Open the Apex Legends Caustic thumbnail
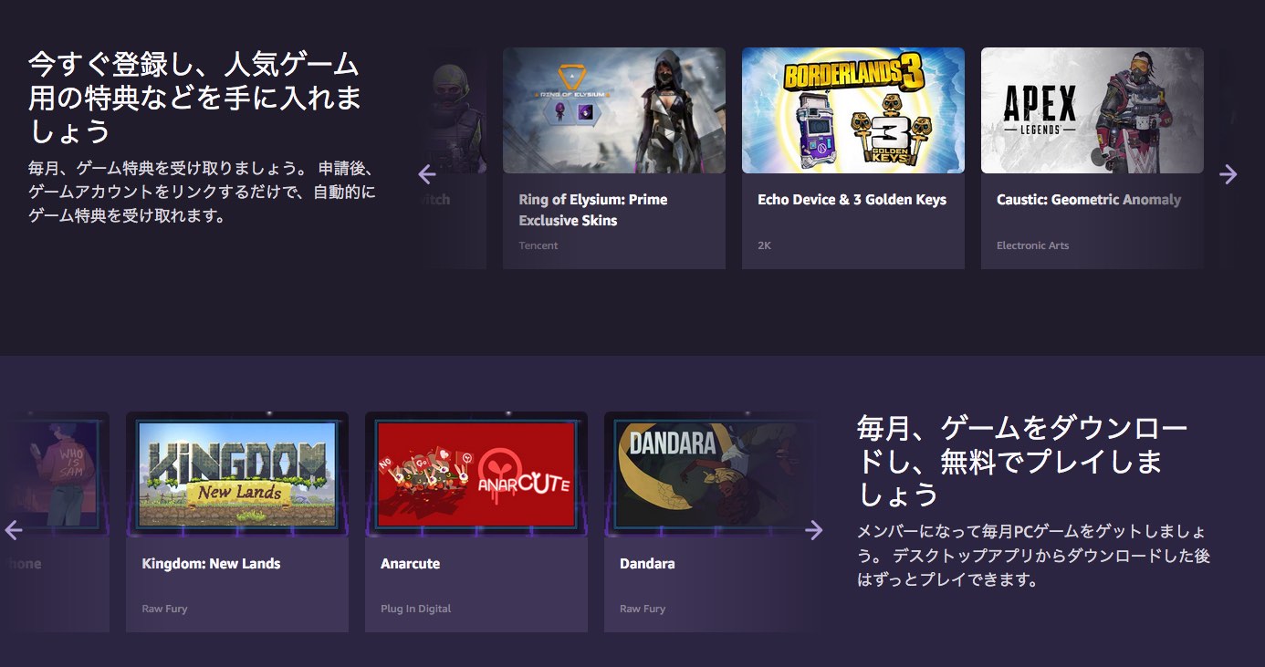Image resolution: width=1265 pixels, height=667 pixels. tap(1092, 110)
